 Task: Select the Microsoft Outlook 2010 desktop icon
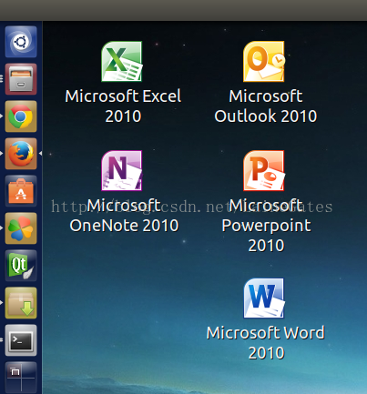coord(264,62)
